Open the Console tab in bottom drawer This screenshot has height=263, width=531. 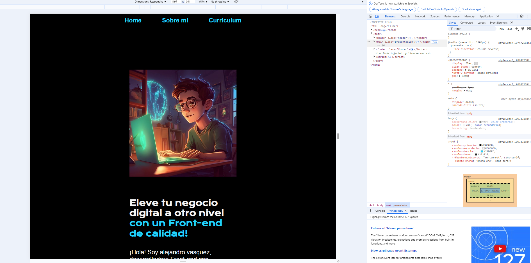coord(380,211)
